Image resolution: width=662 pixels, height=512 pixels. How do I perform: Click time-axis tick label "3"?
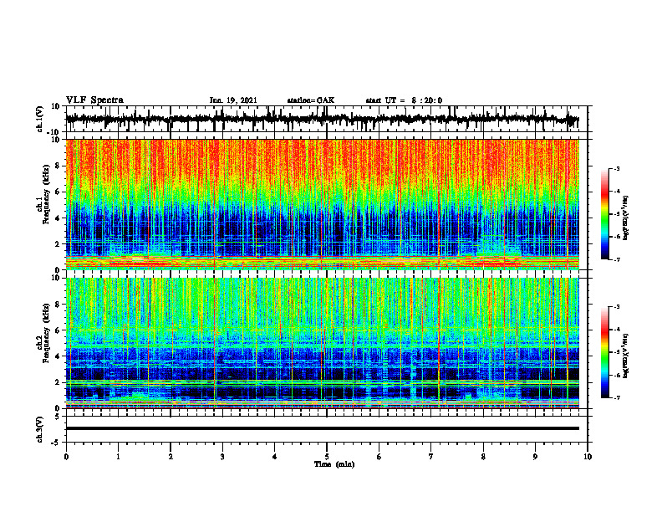(222, 457)
